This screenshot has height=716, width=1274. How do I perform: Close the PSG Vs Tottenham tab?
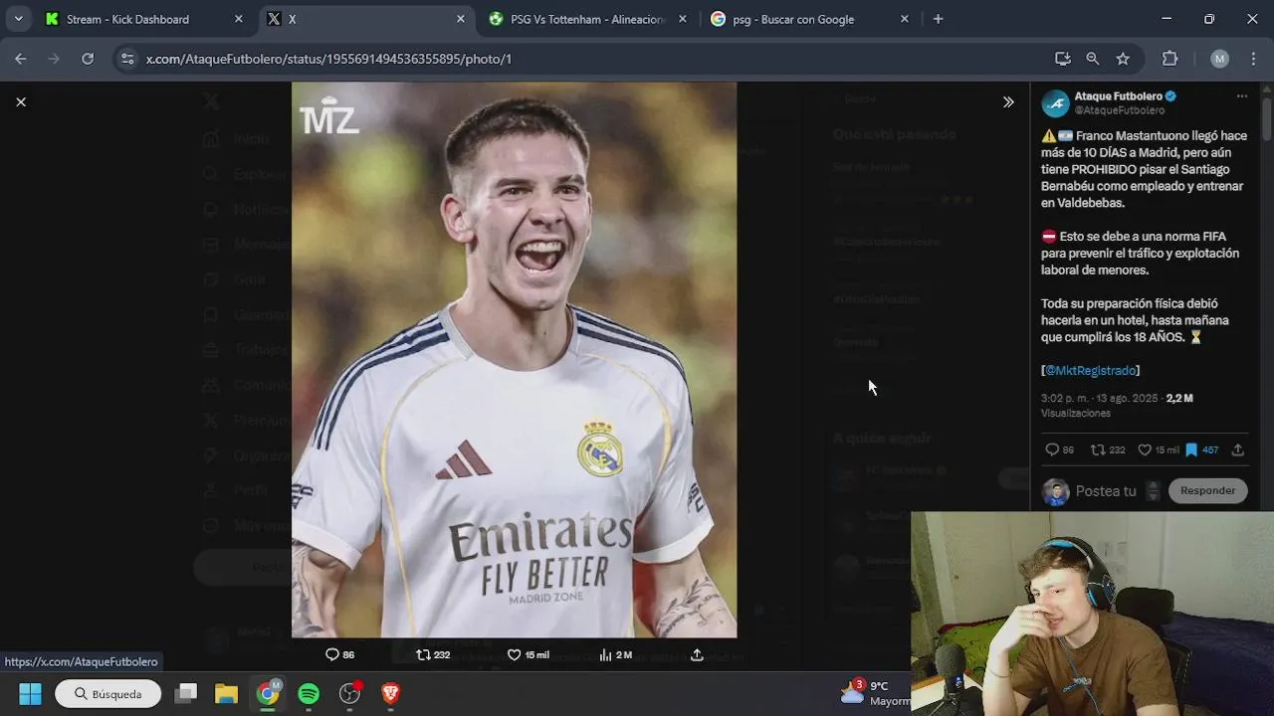[x=683, y=19]
